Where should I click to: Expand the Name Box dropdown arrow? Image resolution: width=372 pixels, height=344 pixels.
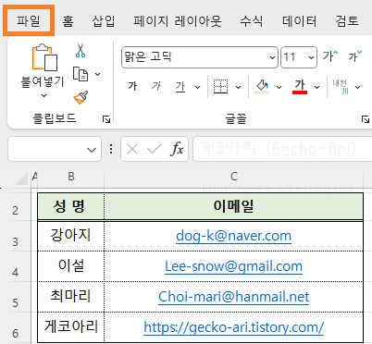point(92,150)
